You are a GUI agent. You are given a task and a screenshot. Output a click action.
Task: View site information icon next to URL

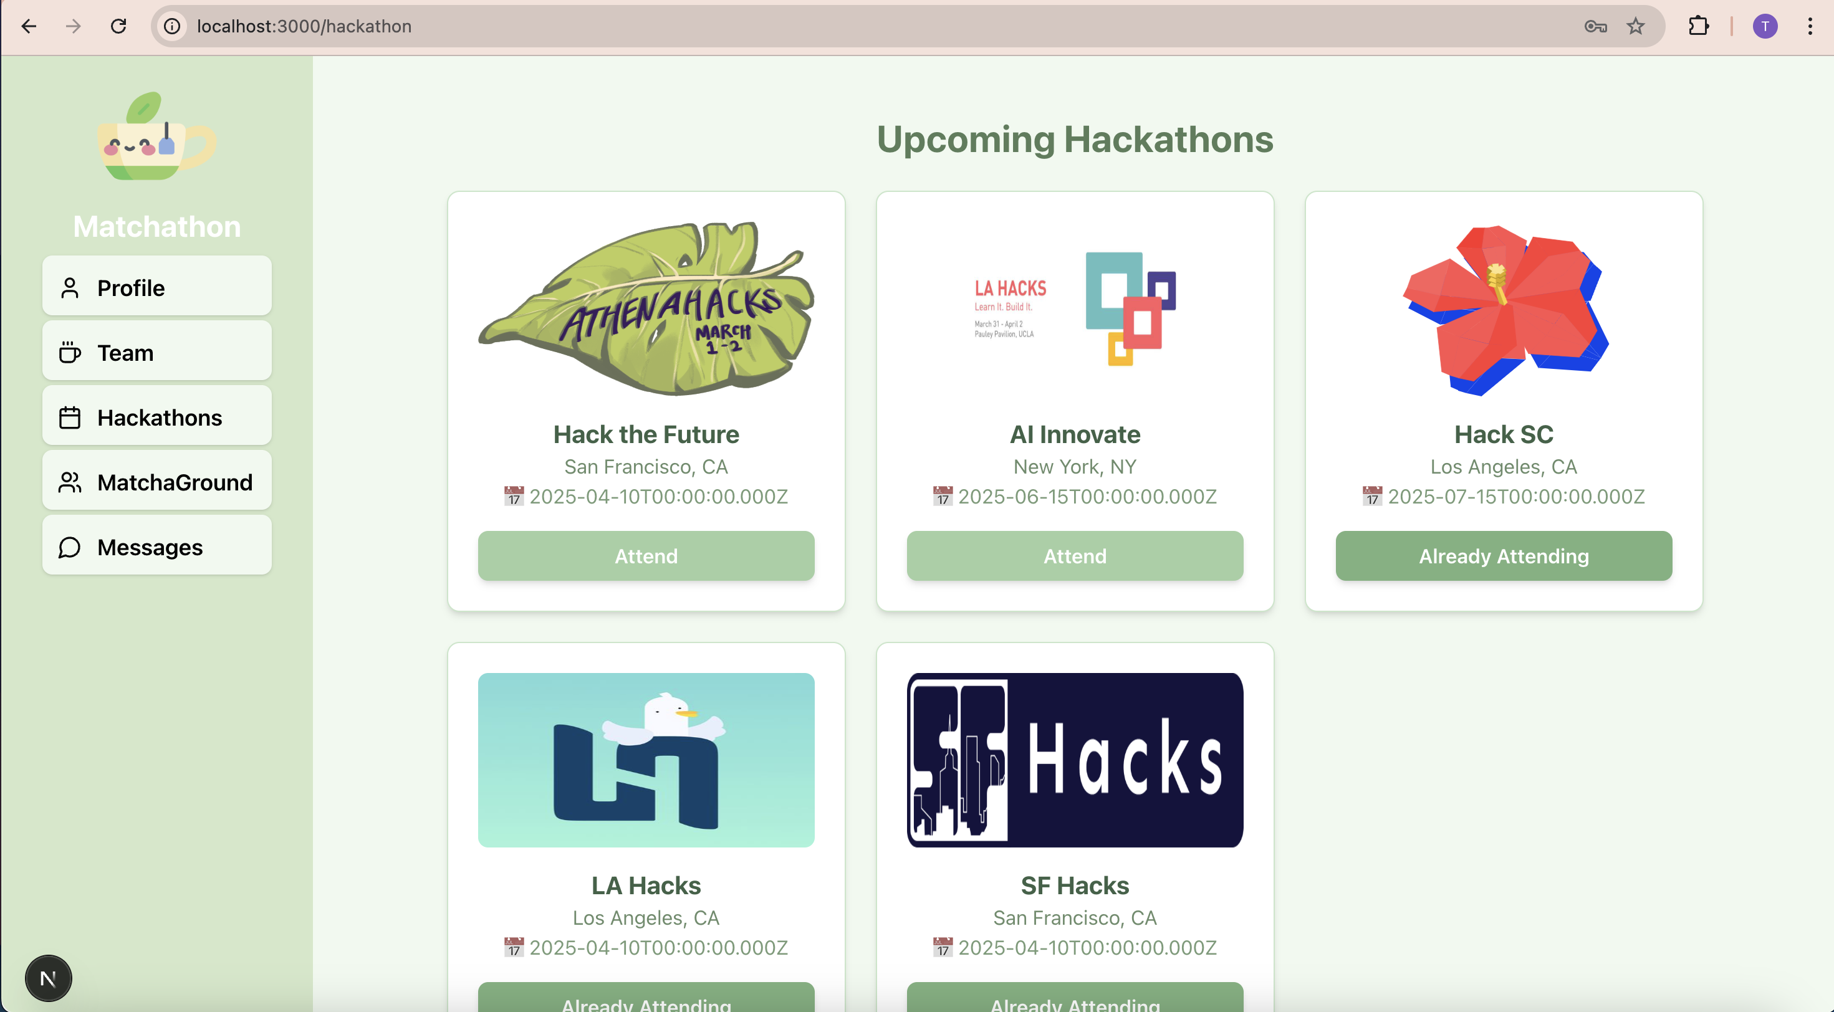(x=172, y=26)
